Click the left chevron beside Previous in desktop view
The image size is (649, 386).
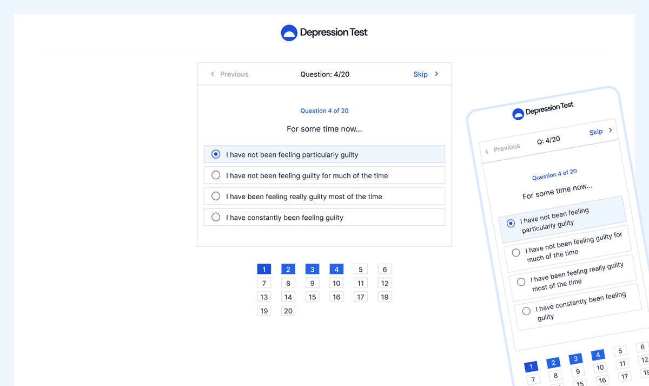tap(213, 74)
